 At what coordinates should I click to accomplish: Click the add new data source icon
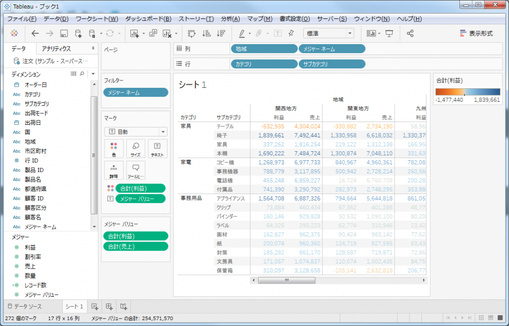click(79, 33)
